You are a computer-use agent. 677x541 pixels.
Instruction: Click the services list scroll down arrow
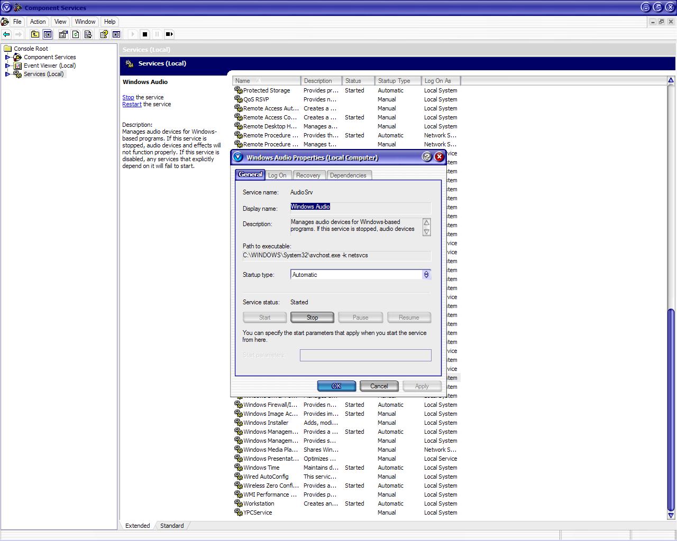(x=671, y=516)
